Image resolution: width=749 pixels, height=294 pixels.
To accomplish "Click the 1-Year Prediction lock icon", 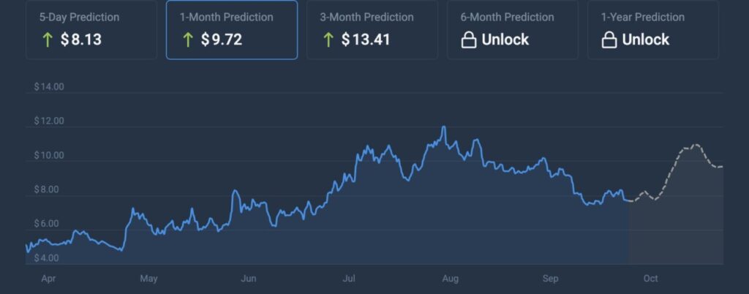I will pos(609,40).
